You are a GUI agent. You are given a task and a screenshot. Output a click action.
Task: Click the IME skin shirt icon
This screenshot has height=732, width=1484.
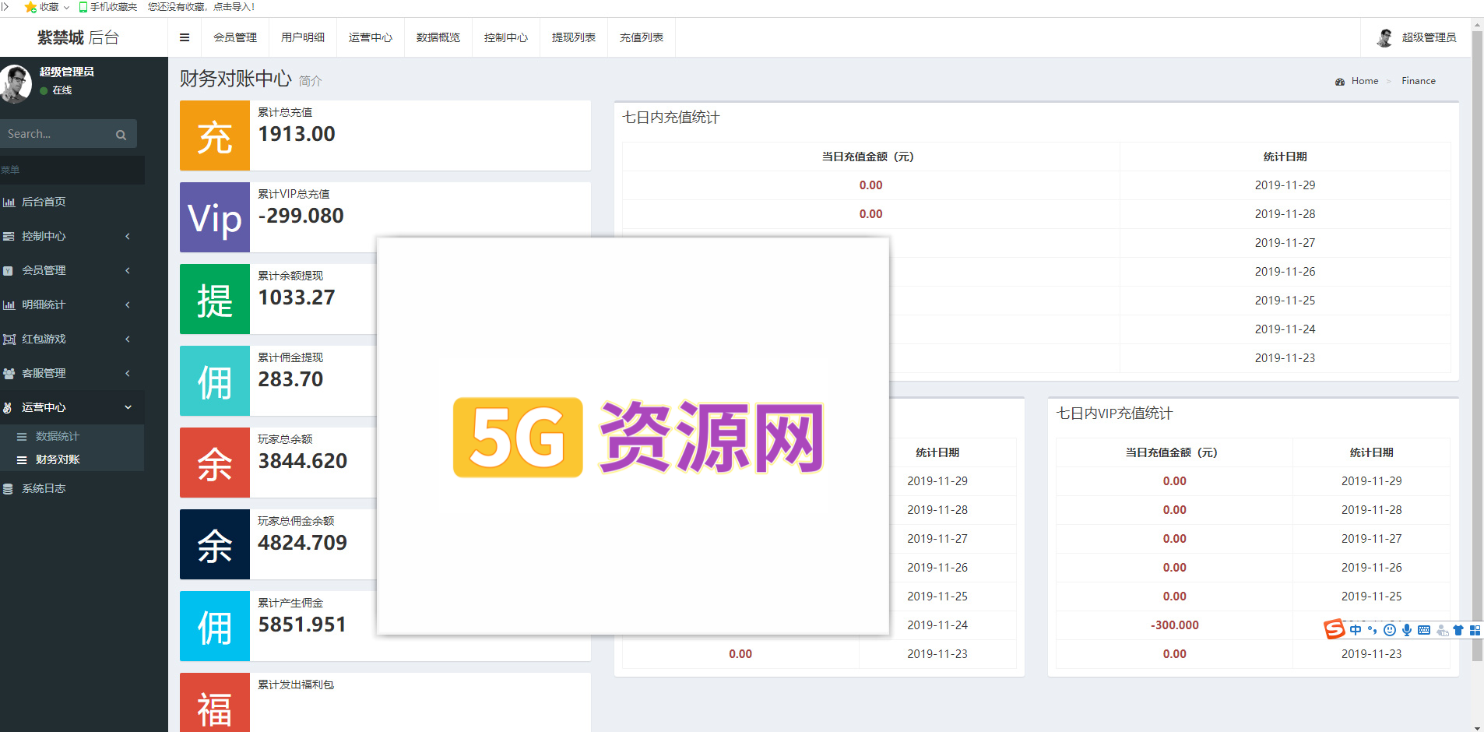[x=1458, y=630]
